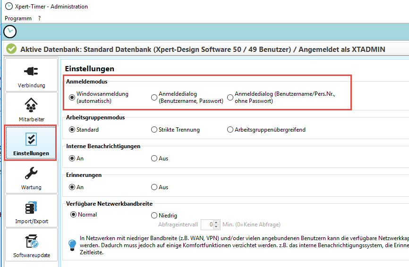
Task: Open the Mitarbeiter employees section
Action: coord(31,109)
